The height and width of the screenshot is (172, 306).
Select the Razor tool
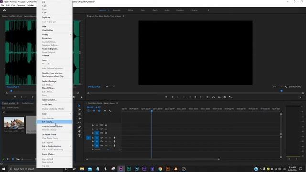(79, 118)
